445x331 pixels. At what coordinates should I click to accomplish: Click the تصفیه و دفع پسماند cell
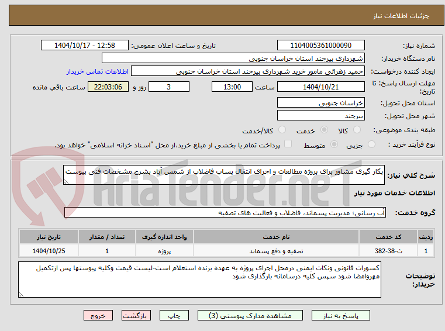tap(276, 251)
